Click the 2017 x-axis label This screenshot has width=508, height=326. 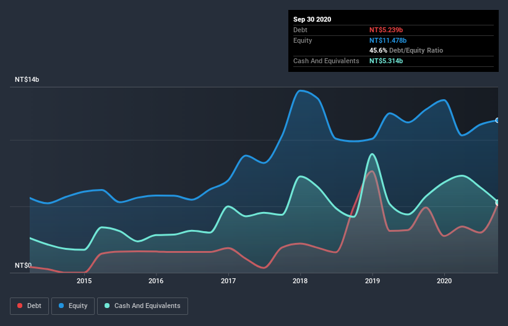pyautogui.click(x=228, y=281)
